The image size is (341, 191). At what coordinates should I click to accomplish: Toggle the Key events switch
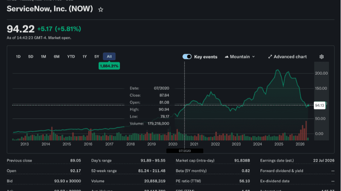[x=187, y=56]
